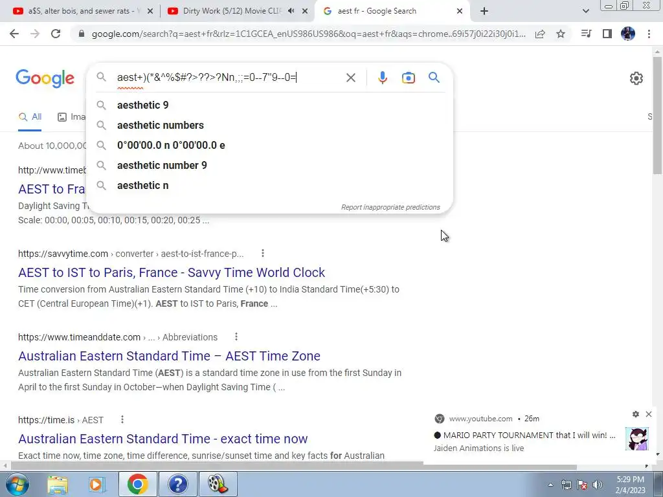Close the 'aest fr - Google Search' tab
The image size is (663, 497).
point(460,12)
